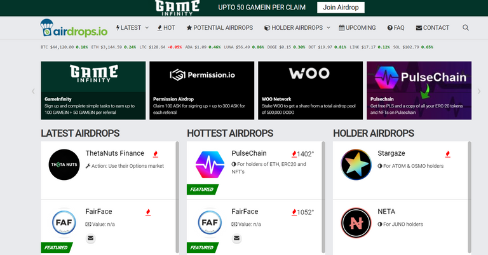Open FairFace title in Hottest Airdrops
Screen dimensions: 488x255
click(245, 211)
